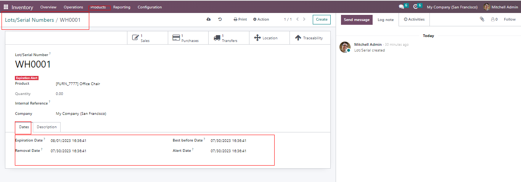Click the paperclip attachments icon
The image size is (521, 182).
pyautogui.click(x=482, y=19)
